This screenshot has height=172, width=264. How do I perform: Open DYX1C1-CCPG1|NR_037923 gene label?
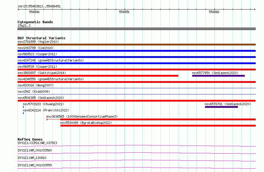click(37, 143)
